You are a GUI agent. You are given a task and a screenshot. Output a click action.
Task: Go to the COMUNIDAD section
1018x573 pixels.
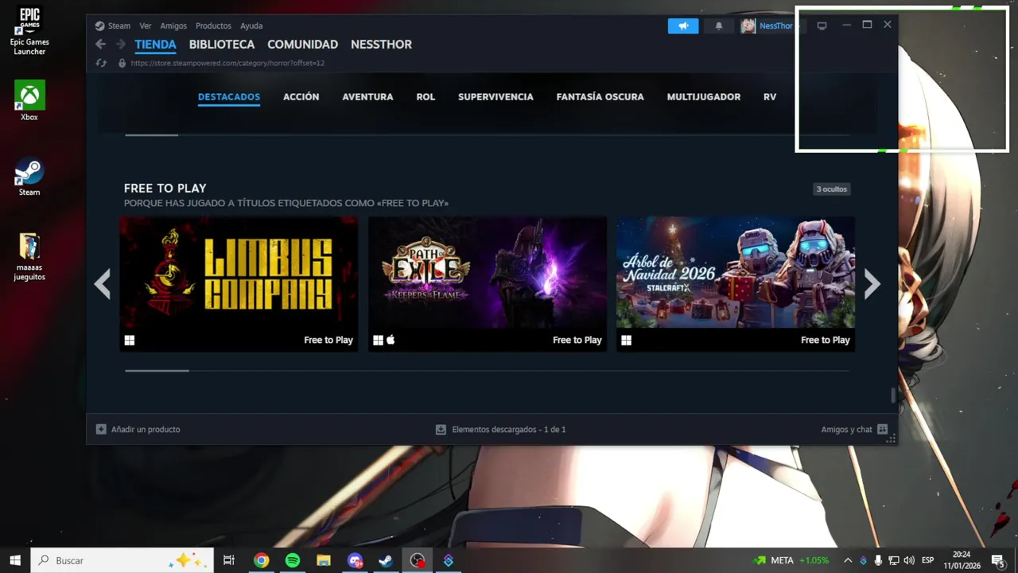302,45
